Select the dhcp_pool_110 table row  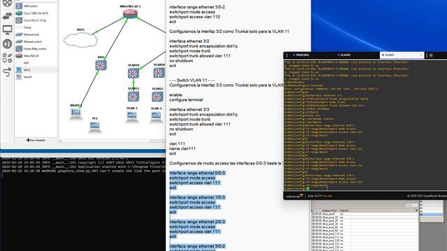point(365,234)
